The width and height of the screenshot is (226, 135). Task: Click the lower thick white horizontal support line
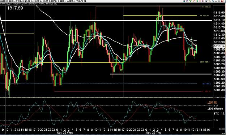click(161, 74)
